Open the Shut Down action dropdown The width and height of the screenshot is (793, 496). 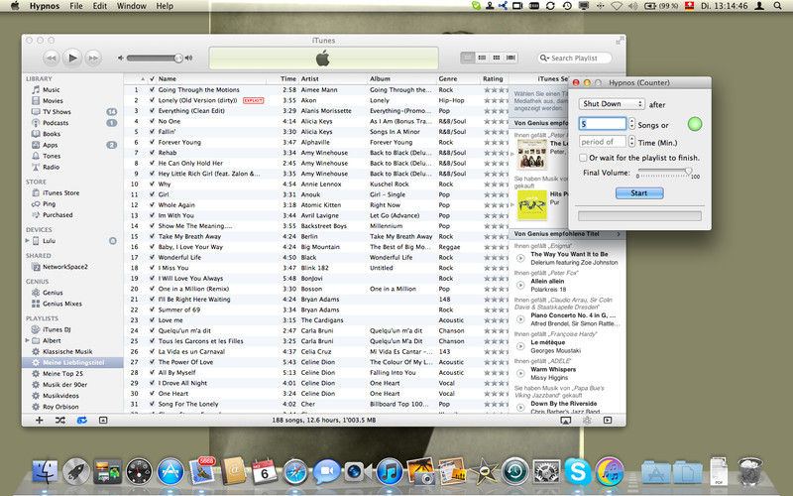pos(612,104)
